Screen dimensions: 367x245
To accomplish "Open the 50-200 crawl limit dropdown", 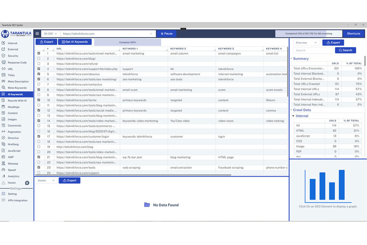I will [x=50, y=34].
